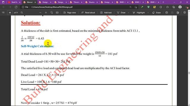Viewport: 190px width, 106px height.
Task: Start Read aloud
Action: (x=88, y=12)
